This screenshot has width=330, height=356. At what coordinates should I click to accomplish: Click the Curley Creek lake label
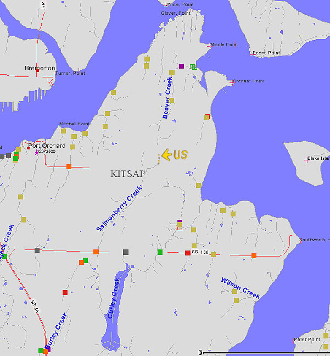(114, 299)
